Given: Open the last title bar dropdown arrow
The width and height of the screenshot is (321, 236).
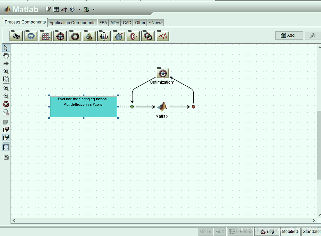Looking at the screenshot, I should pos(93,10).
